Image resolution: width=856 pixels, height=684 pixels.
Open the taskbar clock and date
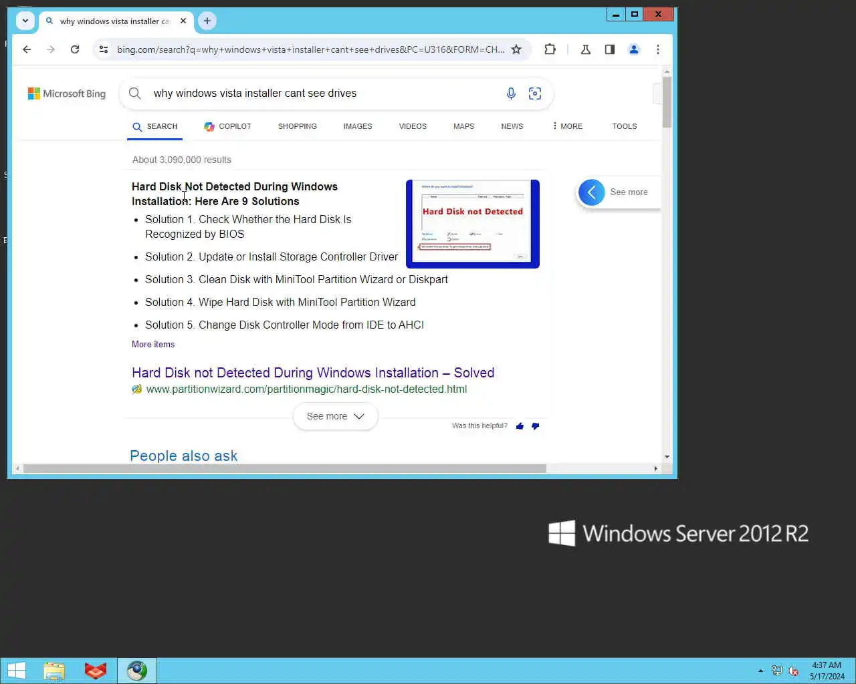point(827,671)
